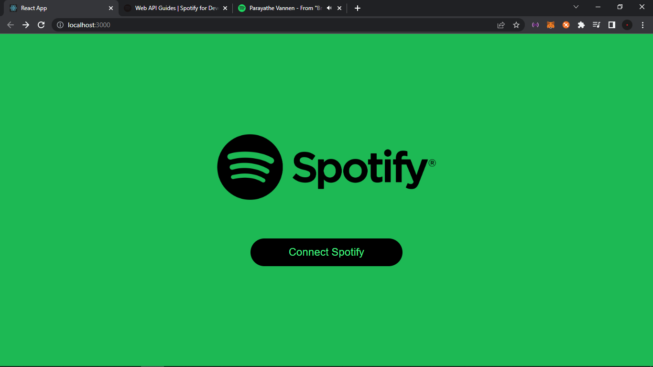Open the music queue extension icon
The width and height of the screenshot is (653, 367).
(x=597, y=25)
